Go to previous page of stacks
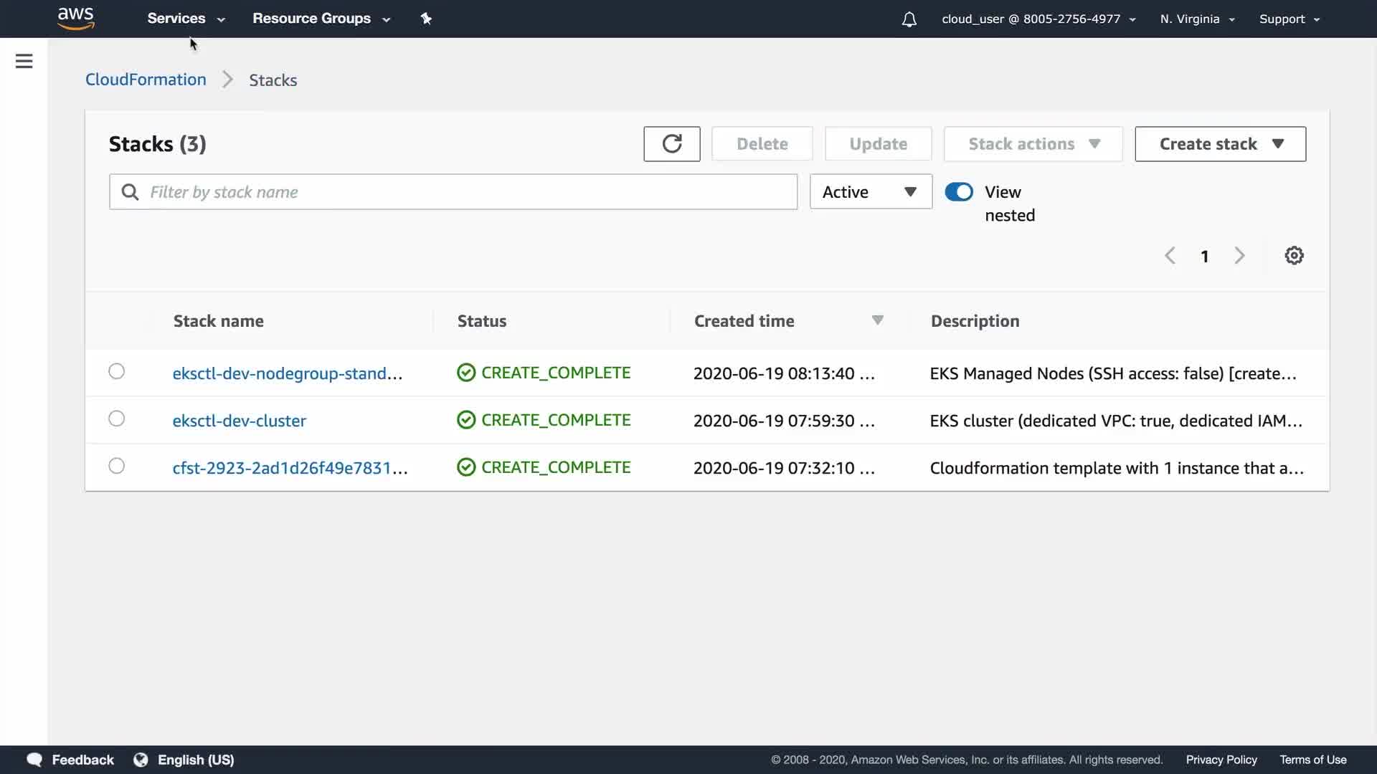Image resolution: width=1377 pixels, height=774 pixels. pos(1170,256)
